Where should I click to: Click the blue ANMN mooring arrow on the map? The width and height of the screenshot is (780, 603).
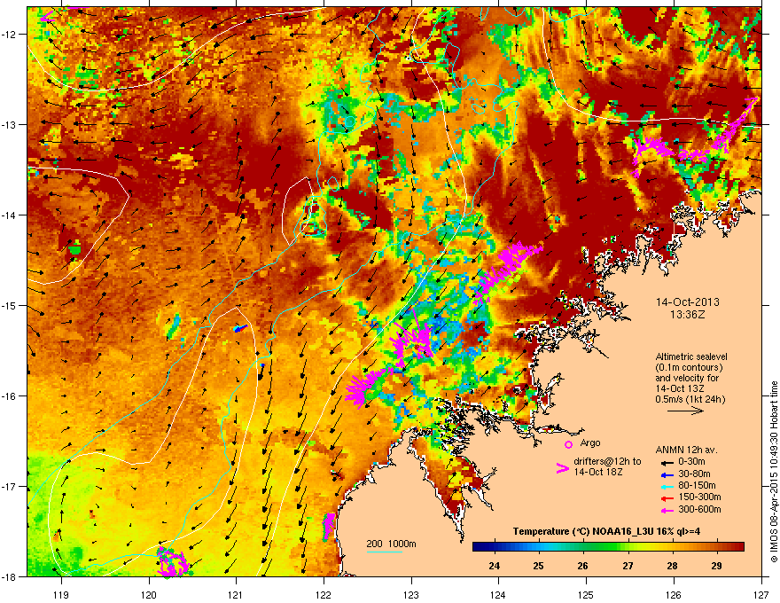[240, 328]
